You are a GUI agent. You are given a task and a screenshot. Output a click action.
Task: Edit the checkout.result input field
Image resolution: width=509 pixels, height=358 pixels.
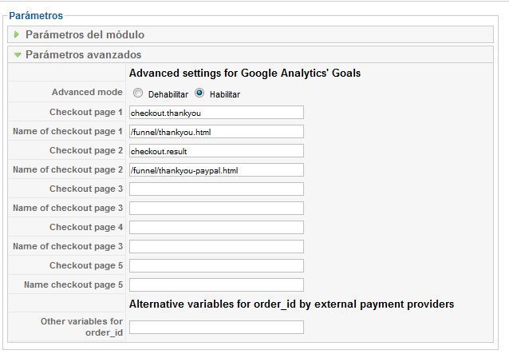click(x=216, y=151)
